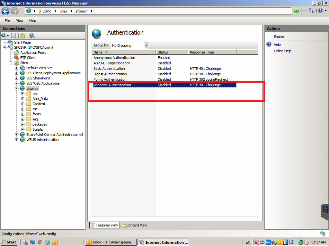Image resolution: width=329 pixels, height=246 pixels.
Task: Click the Back navigation arrow button
Action: point(5,11)
